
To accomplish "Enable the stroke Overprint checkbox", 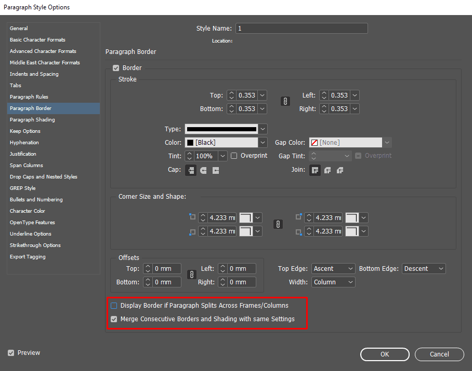I will pyautogui.click(x=234, y=156).
